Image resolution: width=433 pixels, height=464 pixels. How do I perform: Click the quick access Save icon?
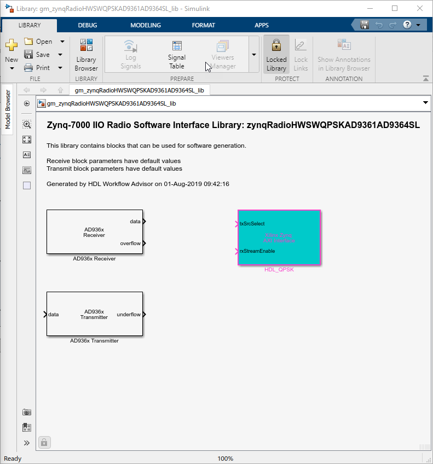click(x=365, y=25)
